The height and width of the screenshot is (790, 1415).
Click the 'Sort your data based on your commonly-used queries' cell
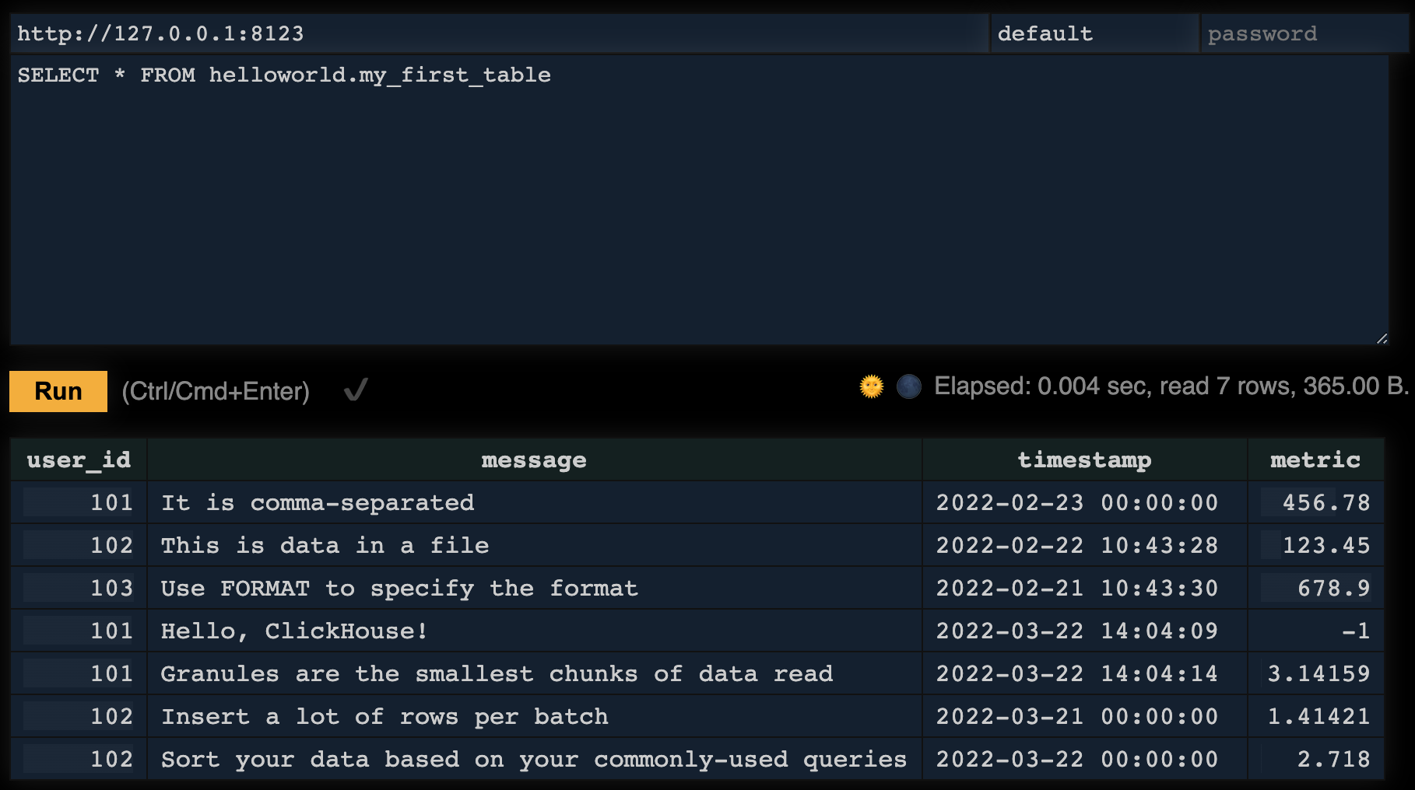point(534,759)
